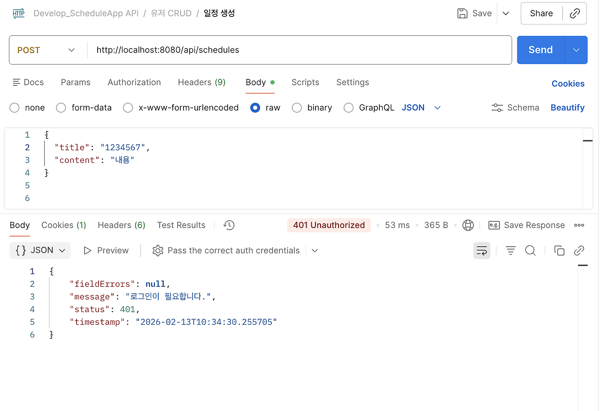Select the none body type

[15, 108]
